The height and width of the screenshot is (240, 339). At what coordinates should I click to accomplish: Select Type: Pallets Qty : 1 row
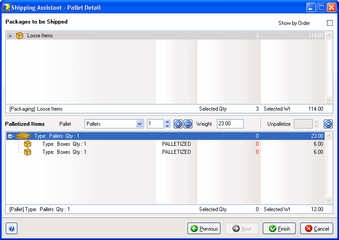[165, 136]
